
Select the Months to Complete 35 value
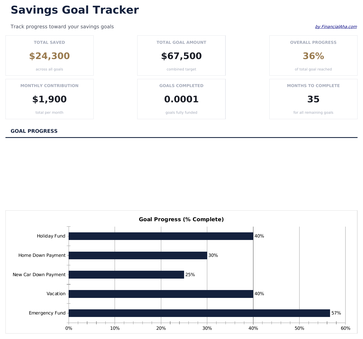coord(313,99)
